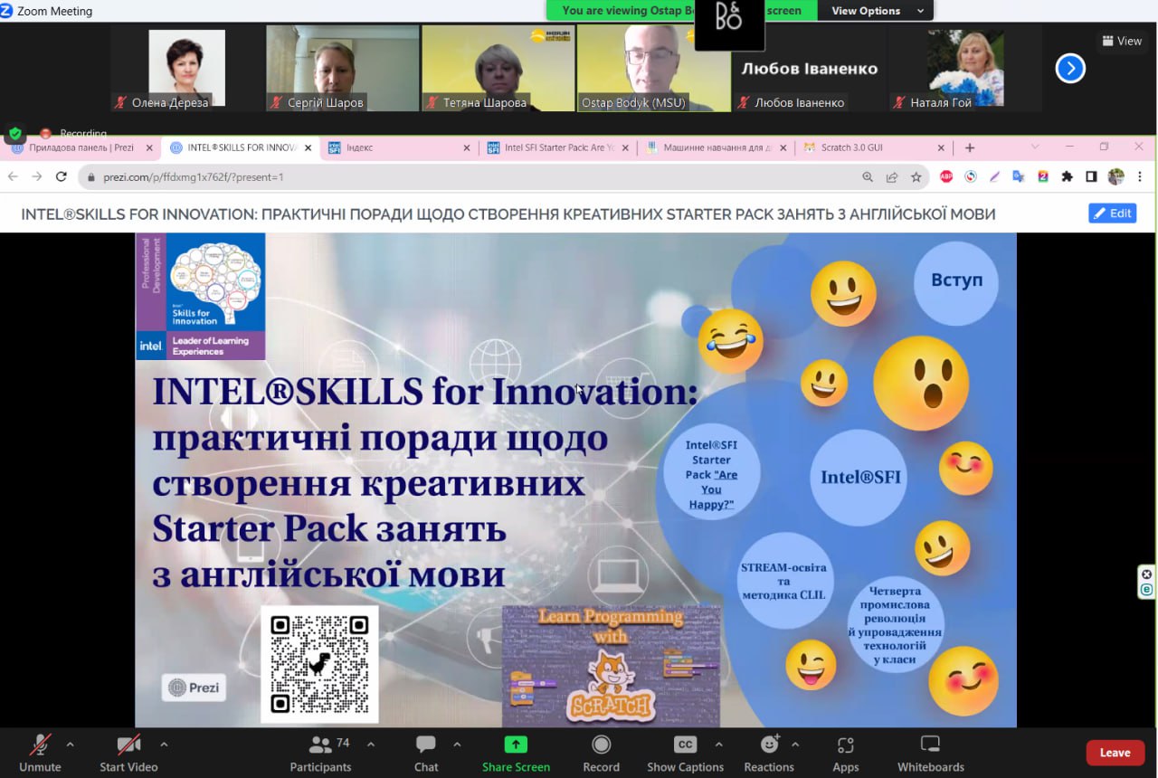Select Любов Іваненко's participant tile
1158x778 pixels.
click(x=809, y=69)
